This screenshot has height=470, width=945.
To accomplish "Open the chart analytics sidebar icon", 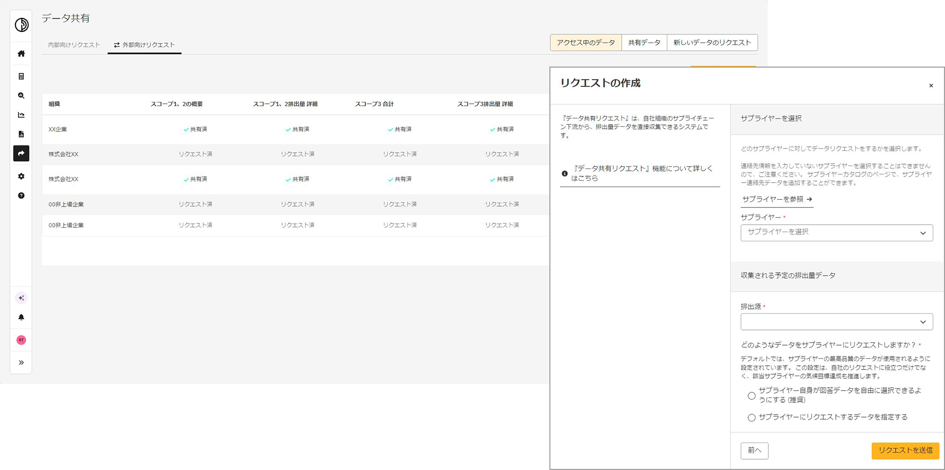I will [21, 115].
